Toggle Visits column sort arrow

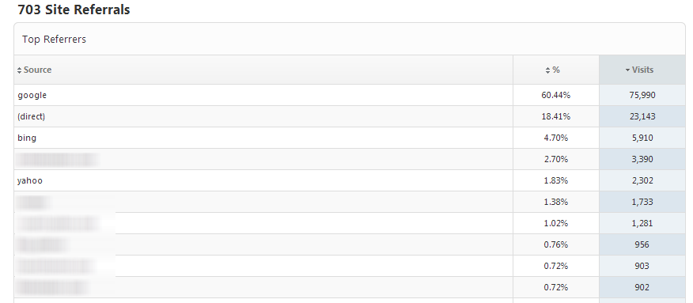(627, 70)
